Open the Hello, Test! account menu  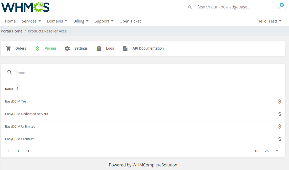269,21
